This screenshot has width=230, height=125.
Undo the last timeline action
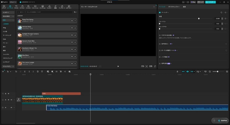16,72
